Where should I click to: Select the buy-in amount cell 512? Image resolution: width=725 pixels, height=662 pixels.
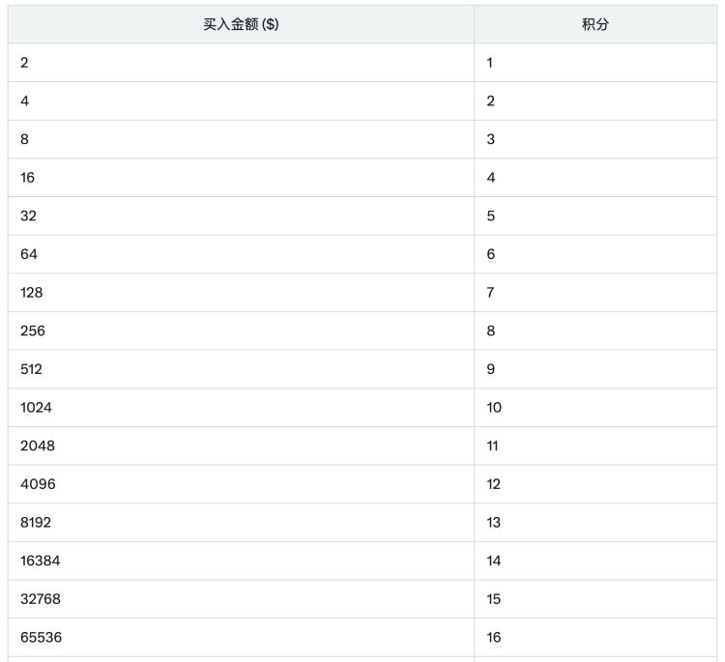point(241,369)
